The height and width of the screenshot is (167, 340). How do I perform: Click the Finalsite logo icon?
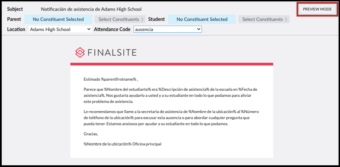click(x=80, y=52)
